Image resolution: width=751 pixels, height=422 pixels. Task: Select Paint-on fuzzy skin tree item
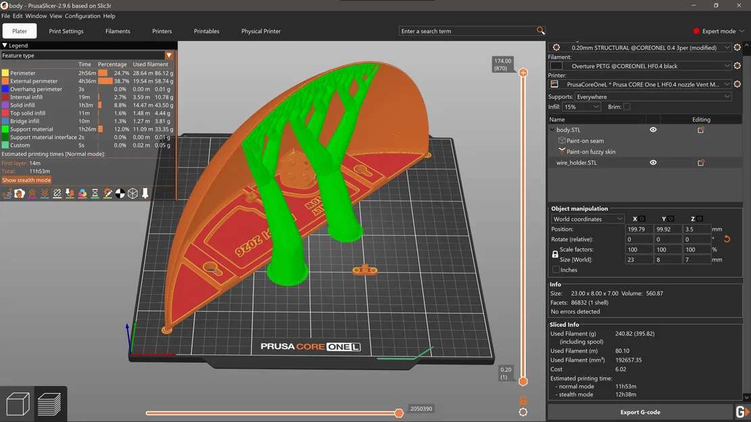pos(591,152)
